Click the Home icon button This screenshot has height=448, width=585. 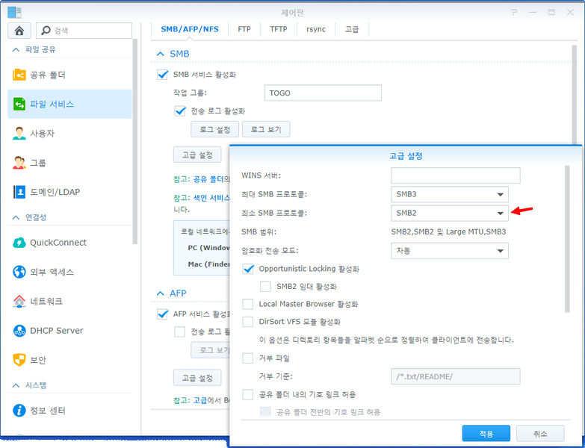[19, 31]
